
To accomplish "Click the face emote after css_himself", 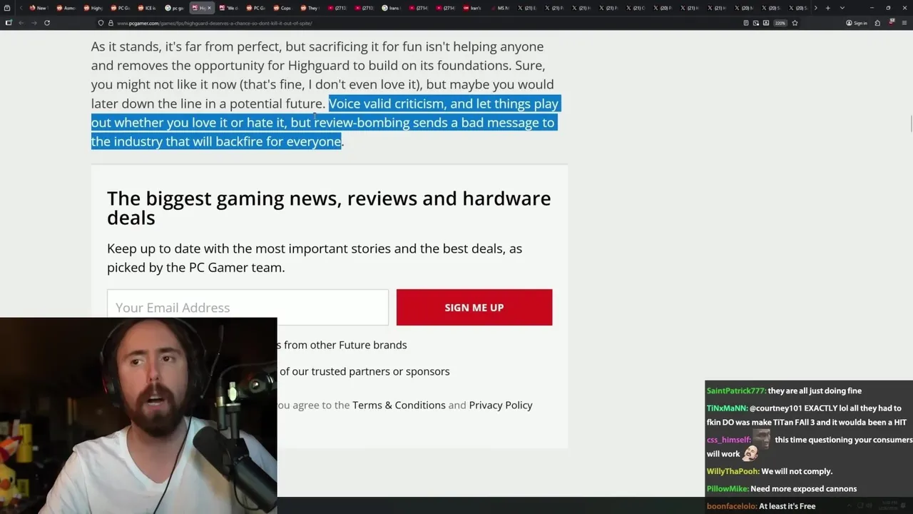I will [761, 438].
